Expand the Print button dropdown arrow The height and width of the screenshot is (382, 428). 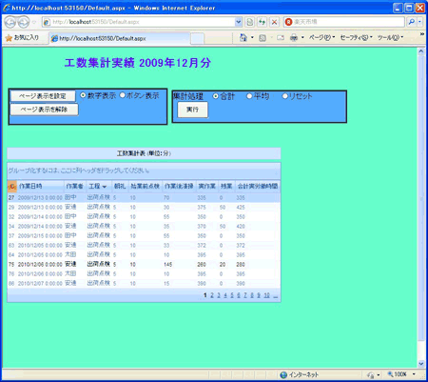302,38
